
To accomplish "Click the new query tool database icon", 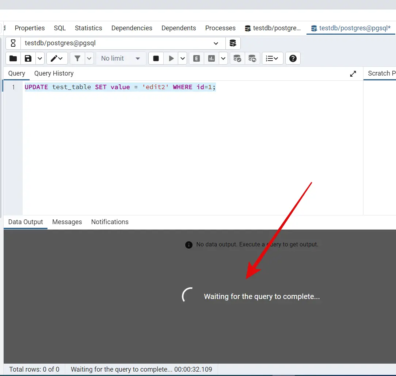I will point(233,43).
